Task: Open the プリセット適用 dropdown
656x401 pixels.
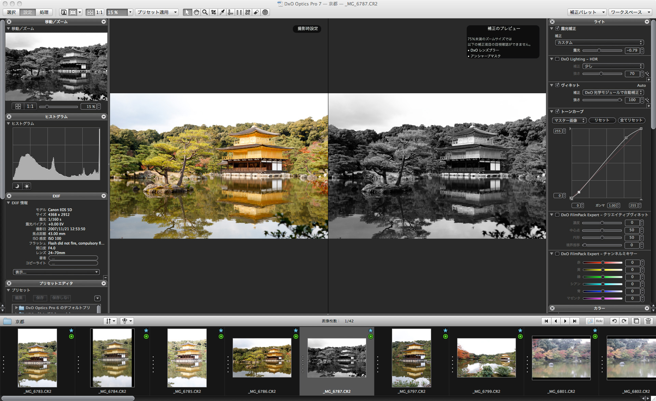Action: coord(157,12)
